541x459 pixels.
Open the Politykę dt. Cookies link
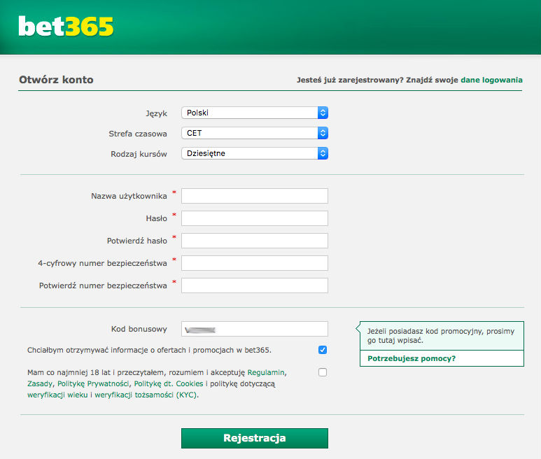(x=169, y=383)
